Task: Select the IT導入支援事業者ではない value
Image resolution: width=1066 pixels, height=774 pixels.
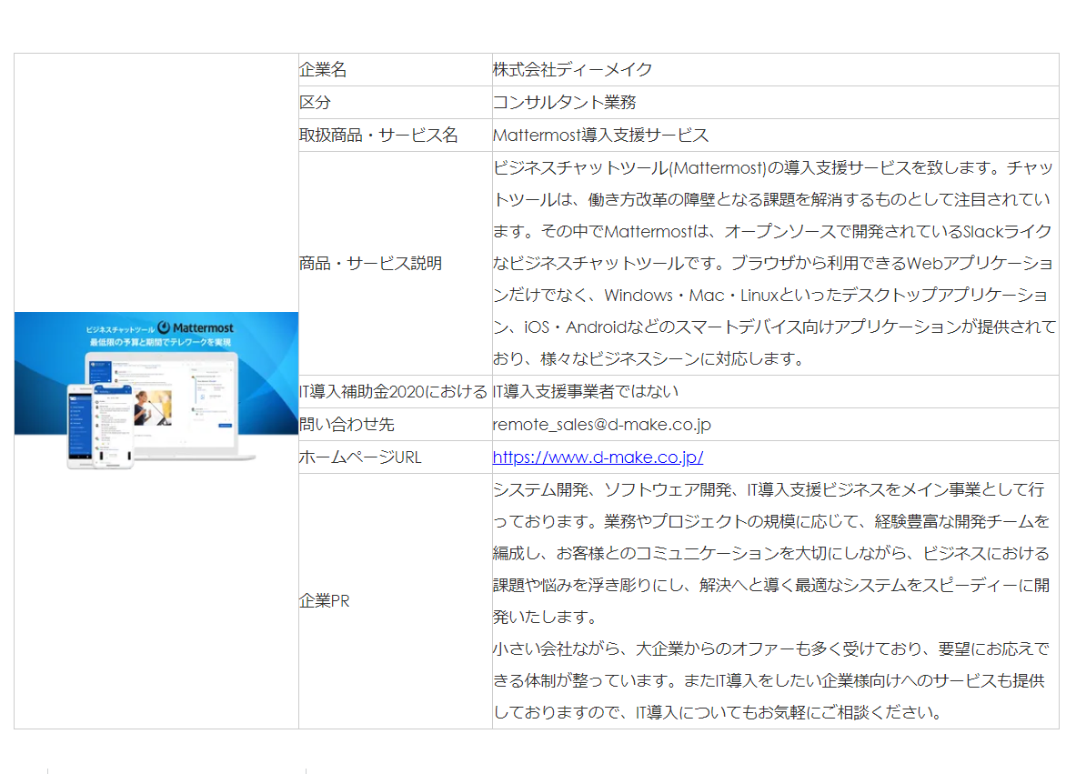Action: 586,391
